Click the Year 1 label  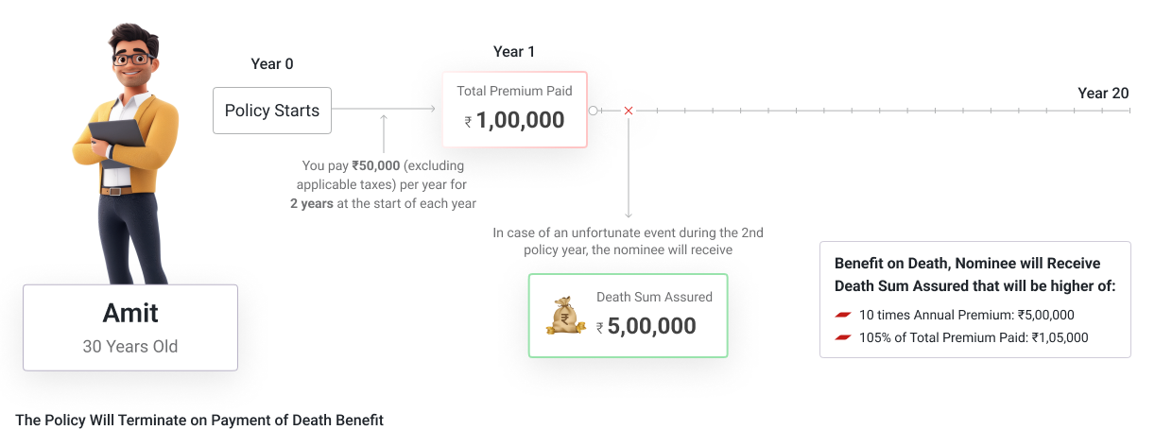(514, 51)
